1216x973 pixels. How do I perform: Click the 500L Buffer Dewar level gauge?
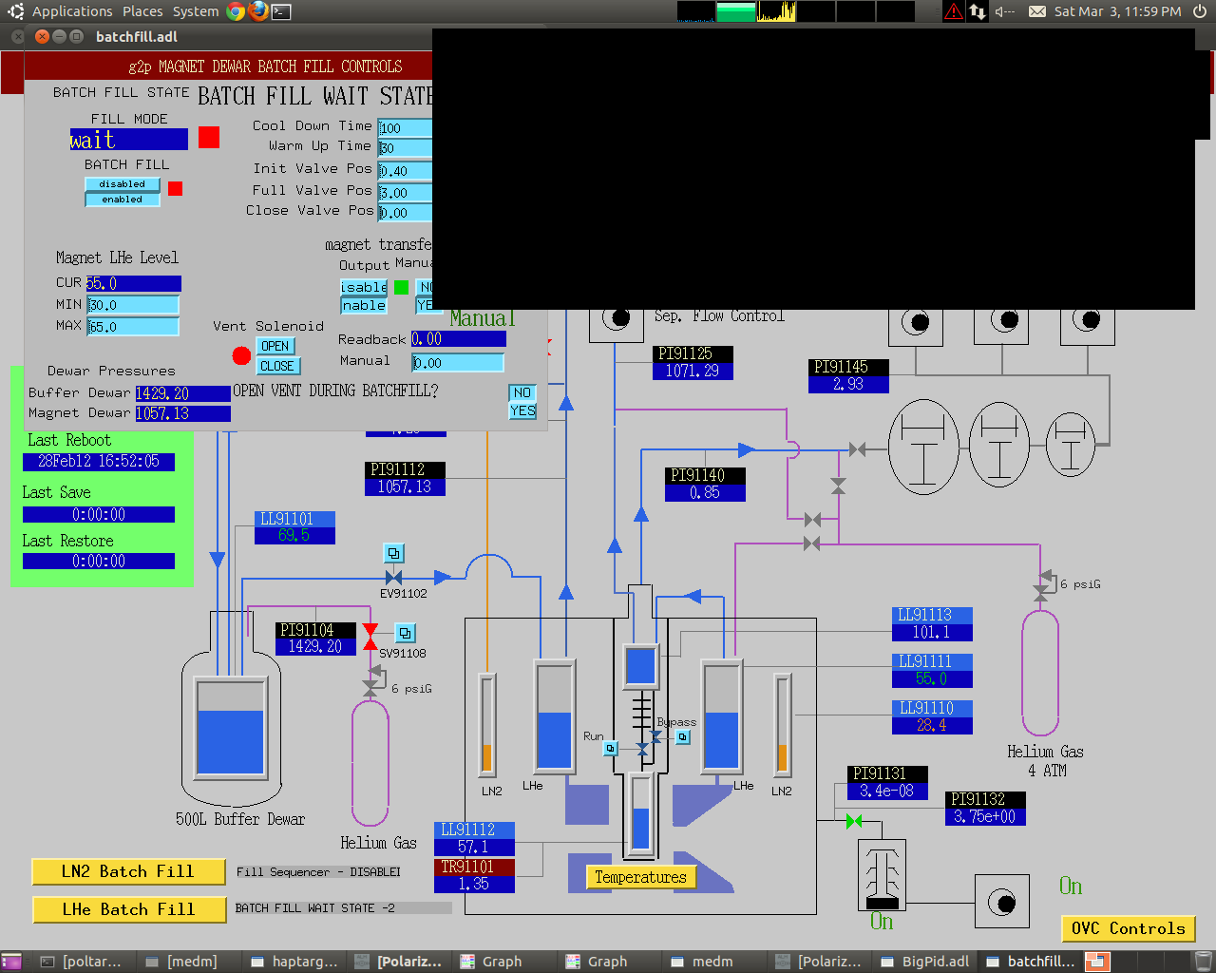pos(231,728)
